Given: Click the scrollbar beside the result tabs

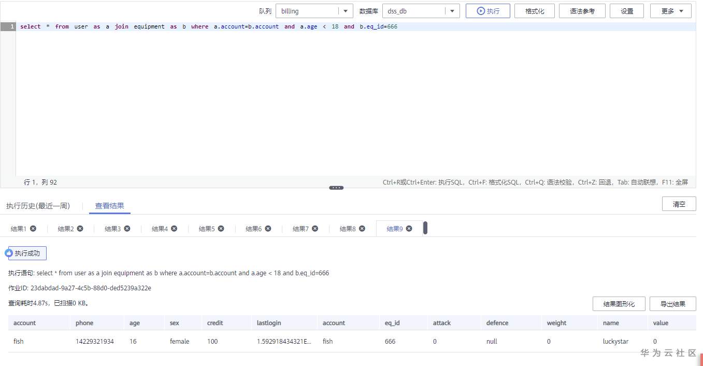Looking at the screenshot, I should 425,228.
